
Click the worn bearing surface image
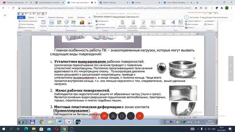tap(183, 93)
